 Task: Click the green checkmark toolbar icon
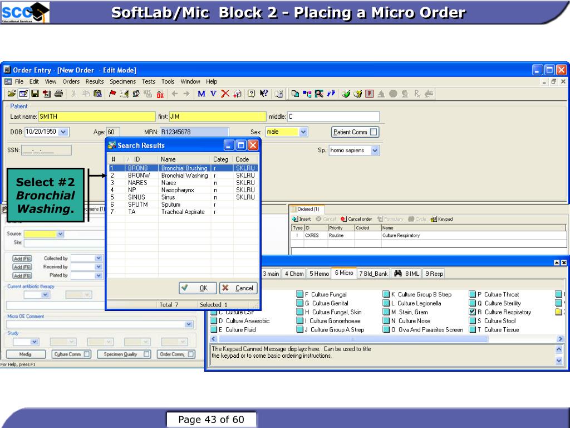[x=346, y=94]
